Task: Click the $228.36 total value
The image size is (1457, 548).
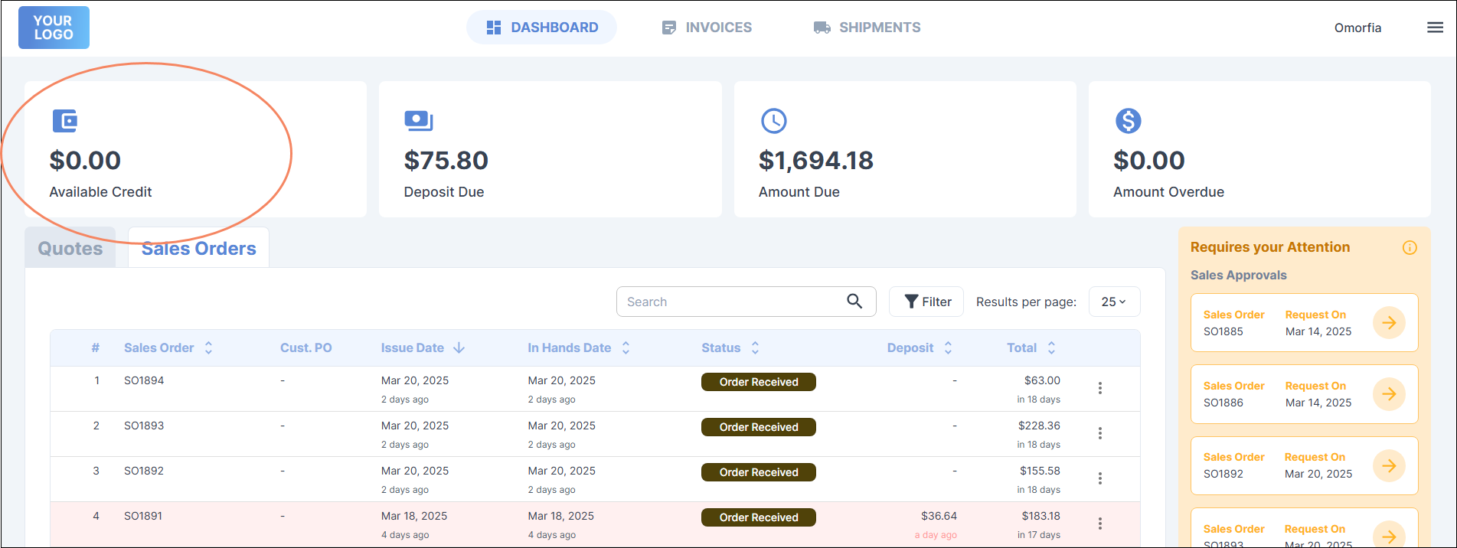Action: 1039,426
